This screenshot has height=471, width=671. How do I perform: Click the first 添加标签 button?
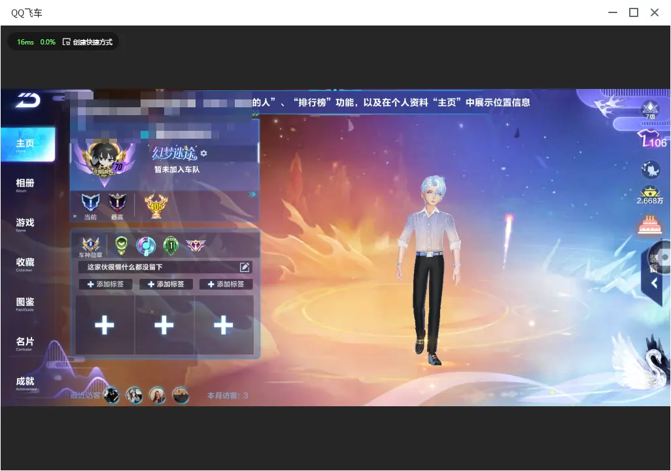point(105,285)
